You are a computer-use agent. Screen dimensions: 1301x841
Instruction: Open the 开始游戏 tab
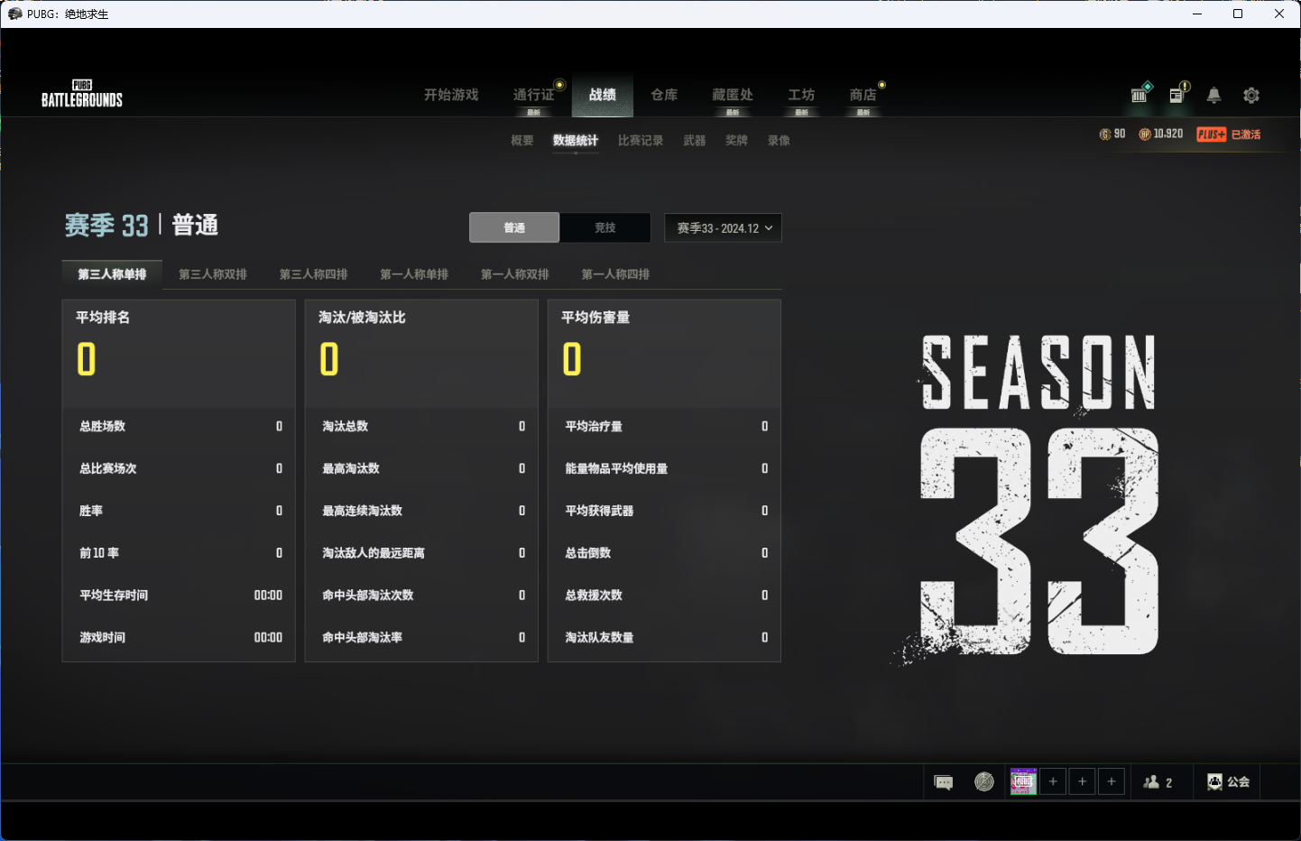click(451, 95)
